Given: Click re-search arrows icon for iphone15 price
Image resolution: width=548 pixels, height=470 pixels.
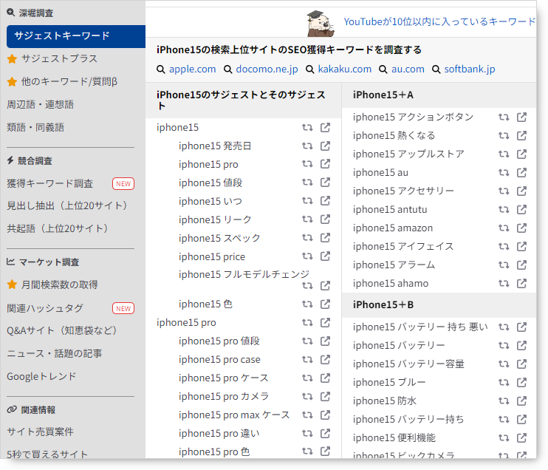Looking at the screenshot, I should [307, 256].
